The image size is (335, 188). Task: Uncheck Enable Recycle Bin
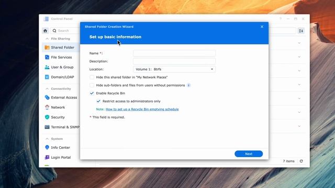92,93
